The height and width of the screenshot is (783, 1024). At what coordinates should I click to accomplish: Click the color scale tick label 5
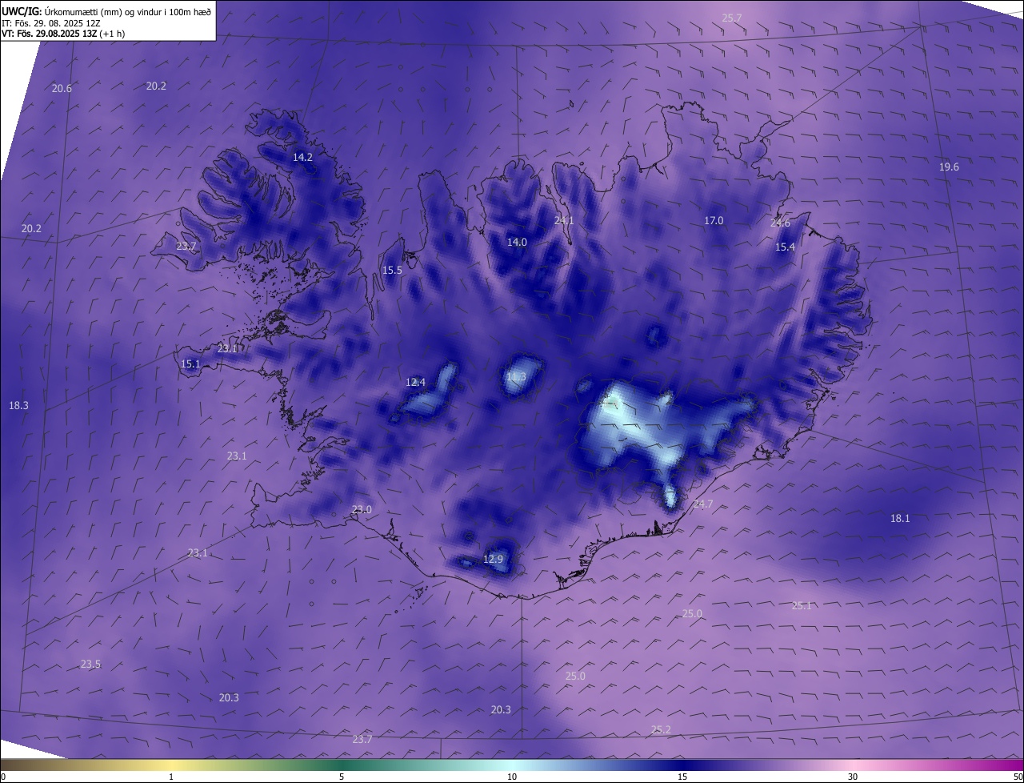pyautogui.click(x=342, y=777)
